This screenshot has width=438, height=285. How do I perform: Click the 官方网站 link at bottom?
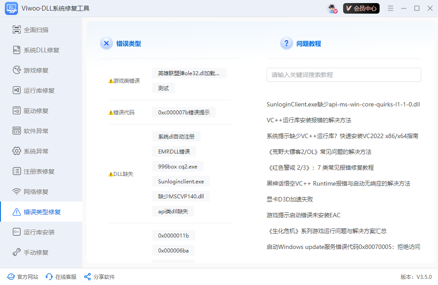click(22, 277)
